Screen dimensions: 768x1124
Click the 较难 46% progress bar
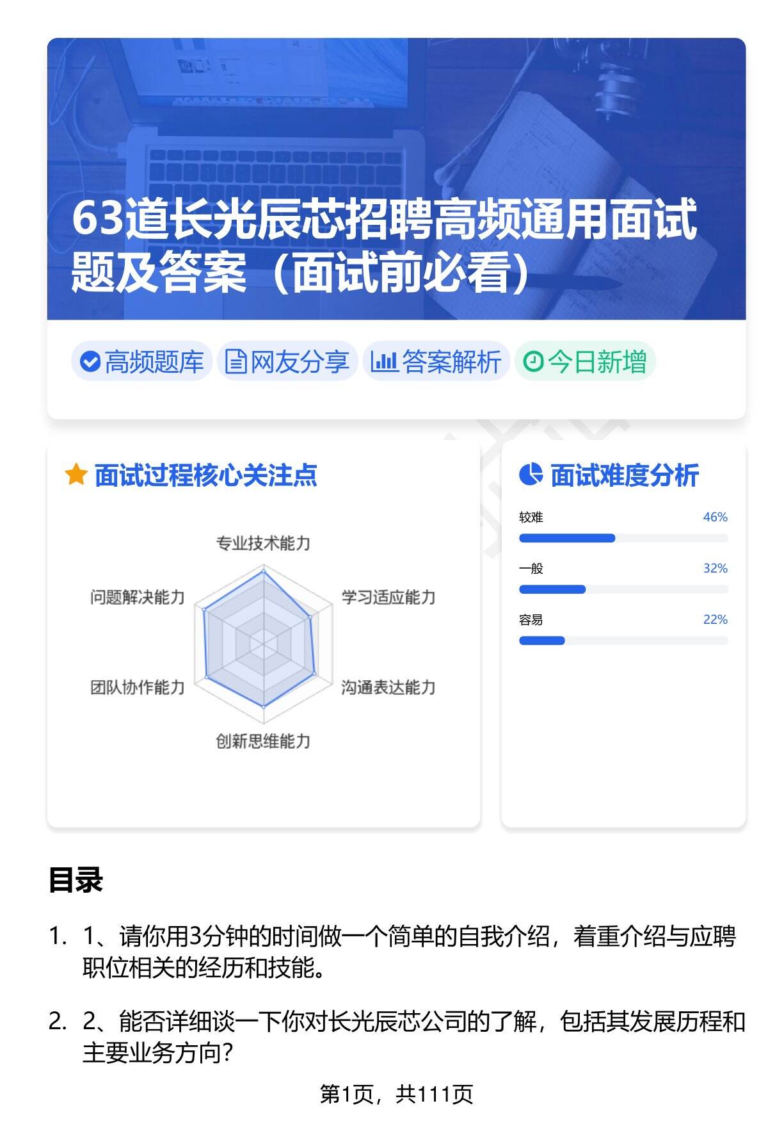click(x=623, y=538)
